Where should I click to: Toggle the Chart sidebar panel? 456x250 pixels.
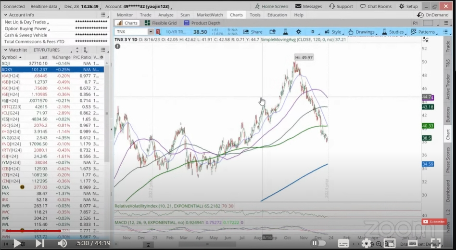pos(447,134)
